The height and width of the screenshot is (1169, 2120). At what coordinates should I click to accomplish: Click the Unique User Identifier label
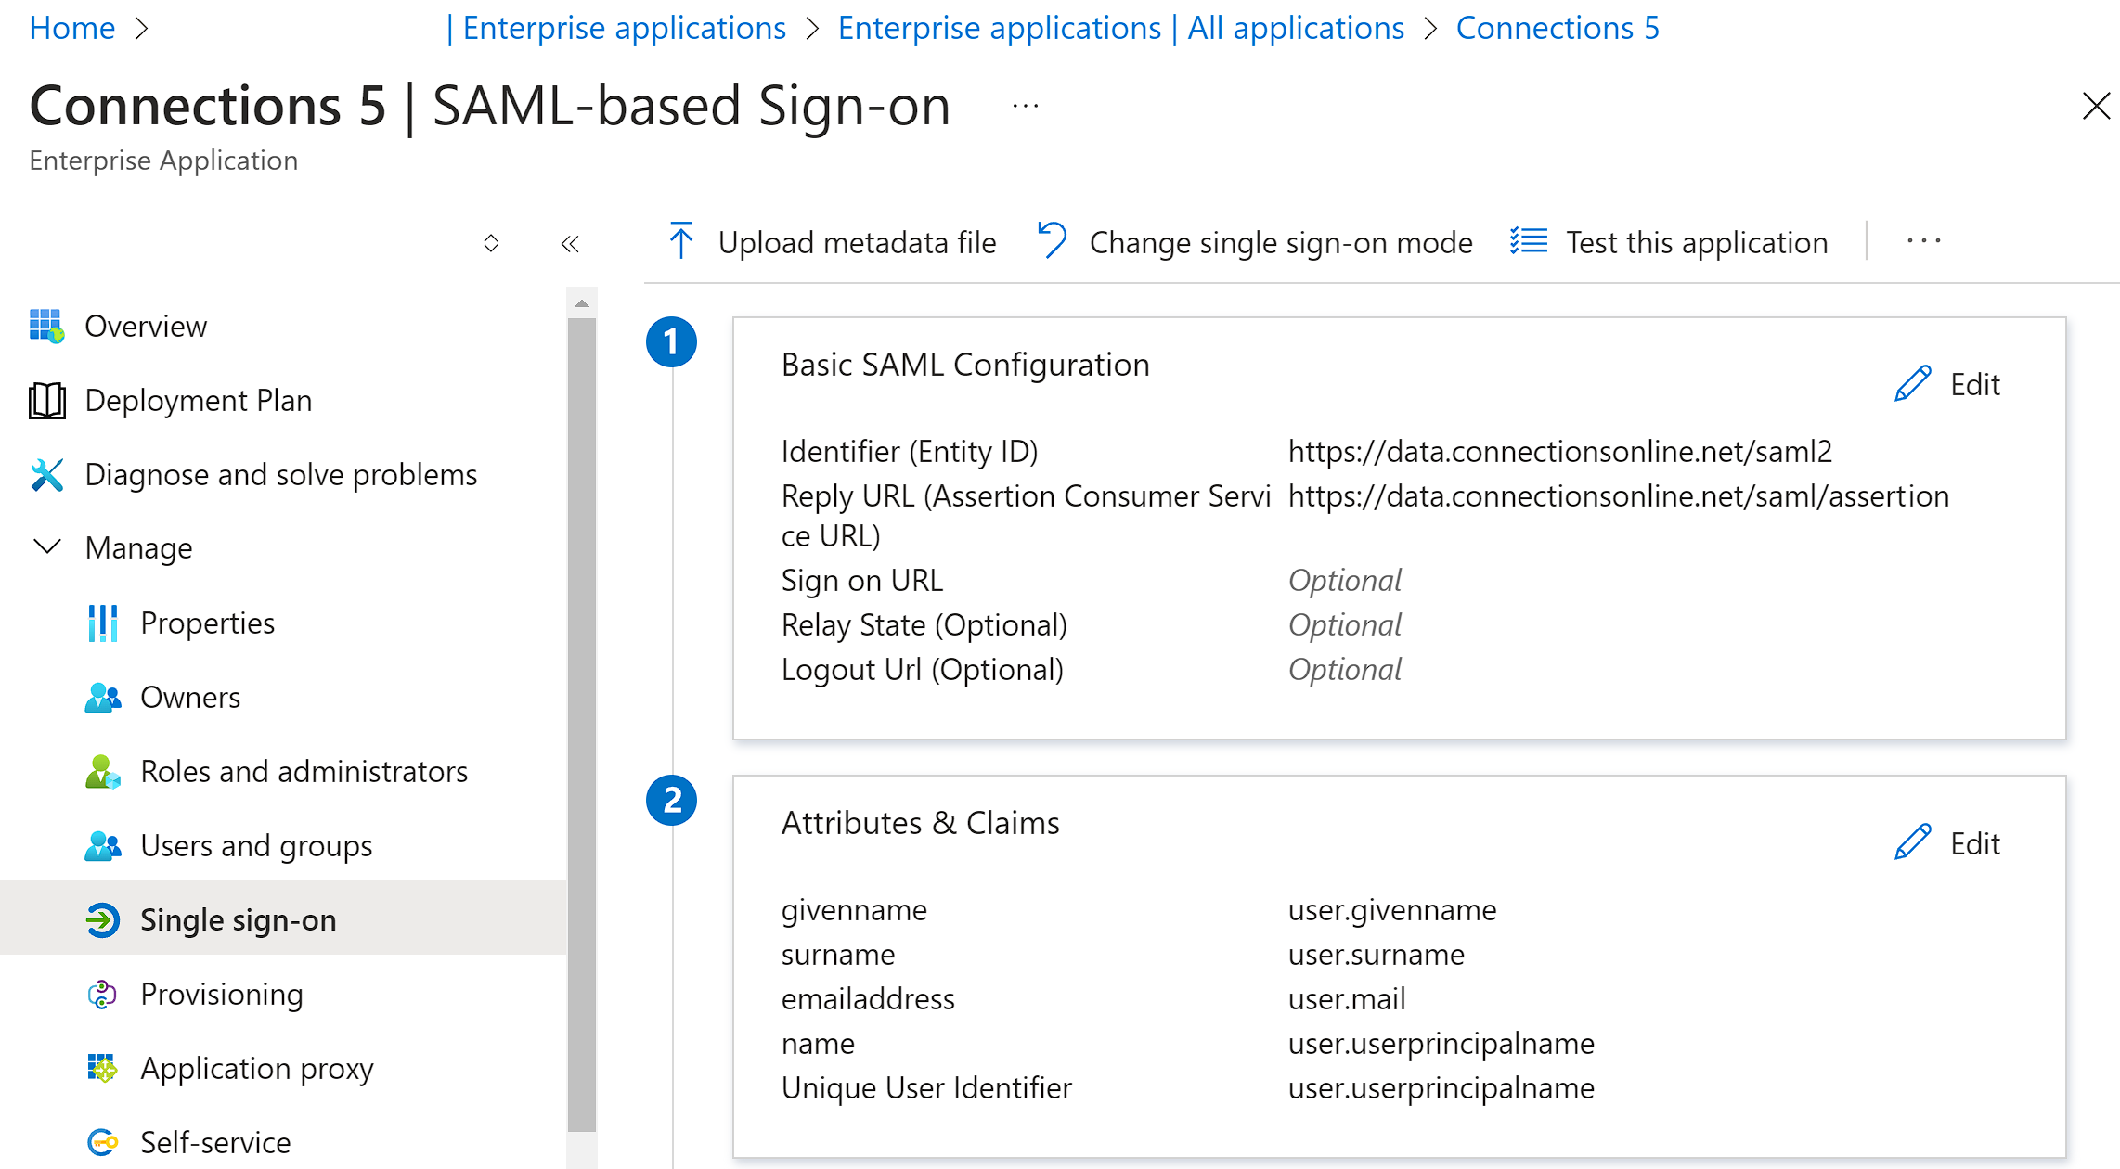pos(926,1088)
